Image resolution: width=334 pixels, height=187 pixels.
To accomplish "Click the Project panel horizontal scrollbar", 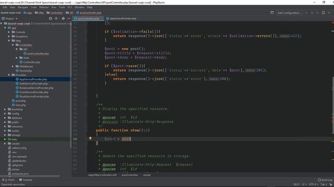I will pyautogui.click(x=30, y=176).
